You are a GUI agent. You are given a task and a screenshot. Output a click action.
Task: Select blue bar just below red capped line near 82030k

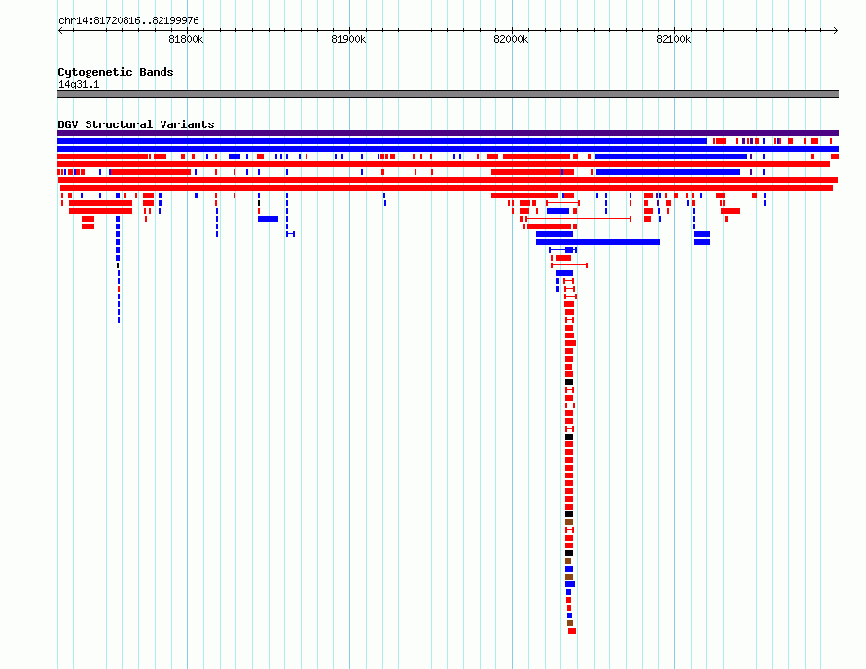[x=564, y=273]
